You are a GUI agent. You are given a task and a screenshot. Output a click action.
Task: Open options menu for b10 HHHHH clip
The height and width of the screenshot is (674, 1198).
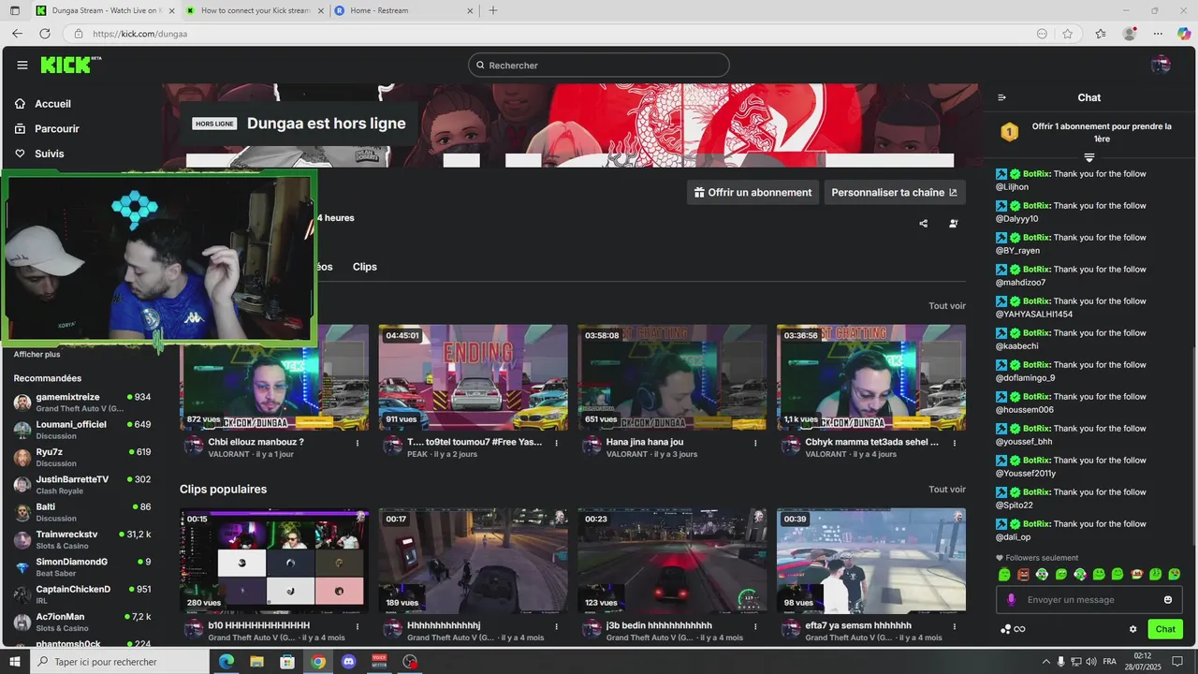click(x=358, y=626)
